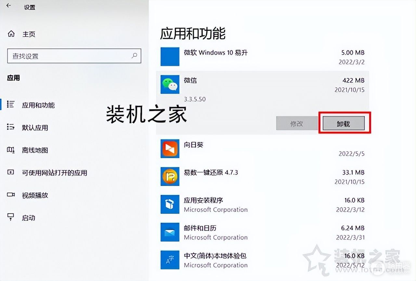Click the 中文(简体)本地体验包 icon

coord(170,260)
